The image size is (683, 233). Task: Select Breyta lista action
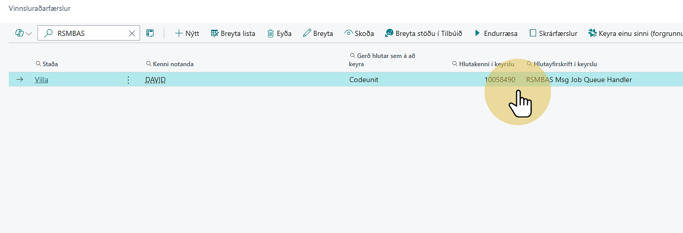click(x=233, y=33)
